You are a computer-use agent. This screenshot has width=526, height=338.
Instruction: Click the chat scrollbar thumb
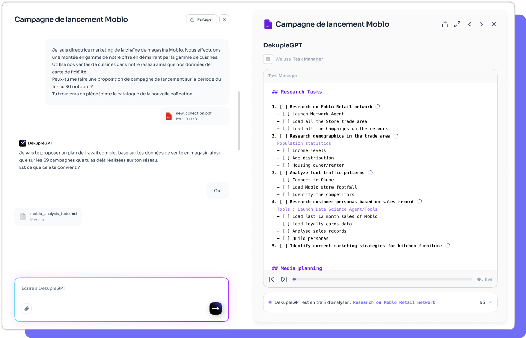239,121
